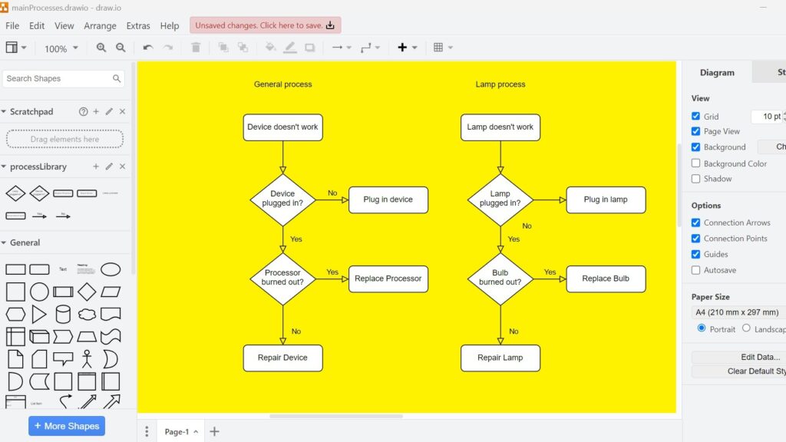Viewport: 786px width, 442px height.
Task: Click the Edit Data button
Action: 761,357
